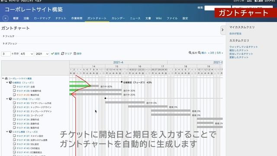Open the year dropdown showing 2021

pos(42,54)
